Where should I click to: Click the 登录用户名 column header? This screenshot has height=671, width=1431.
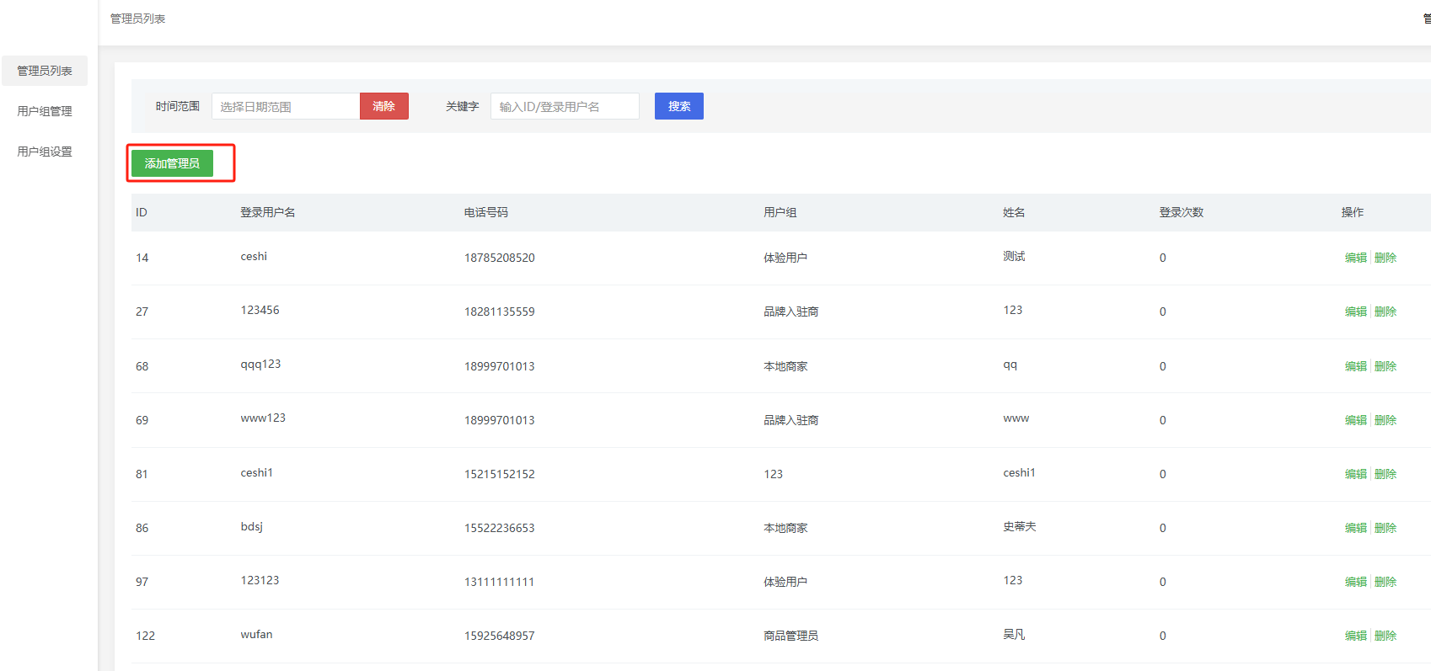click(x=267, y=212)
